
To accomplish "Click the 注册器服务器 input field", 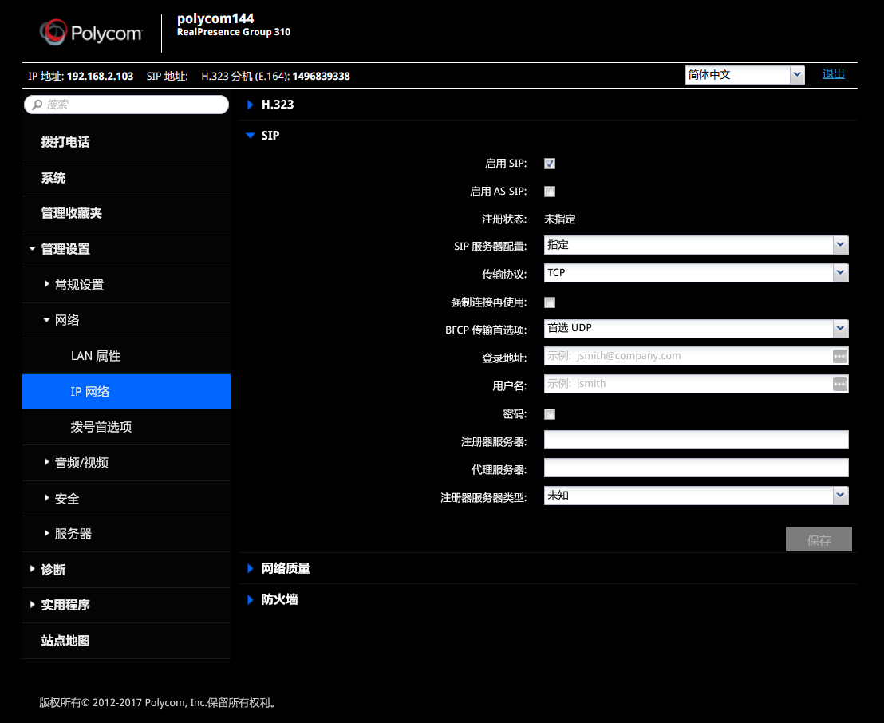I will pyautogui.click(x=696, y=440).
